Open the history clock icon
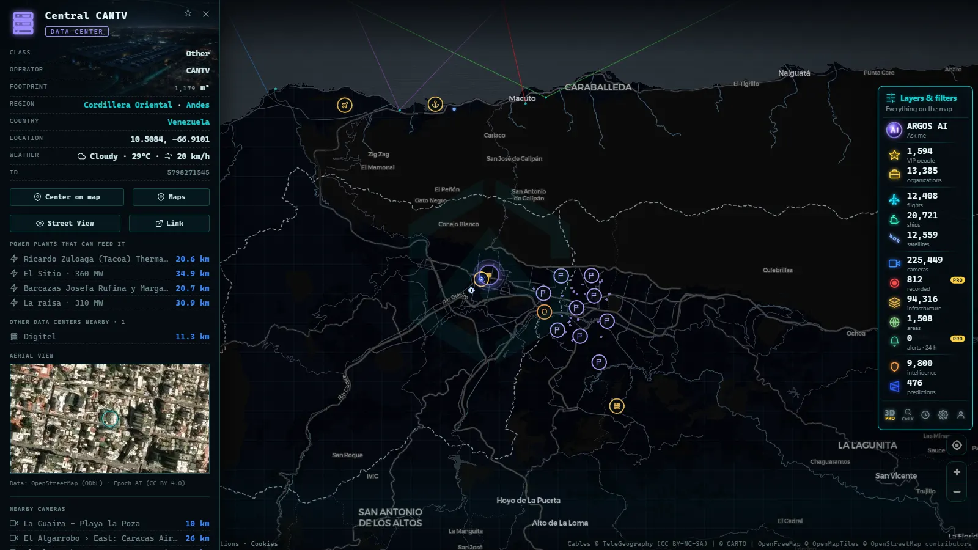Image resolution: width=978 pixels, height=550 pixels. point(925,415)
